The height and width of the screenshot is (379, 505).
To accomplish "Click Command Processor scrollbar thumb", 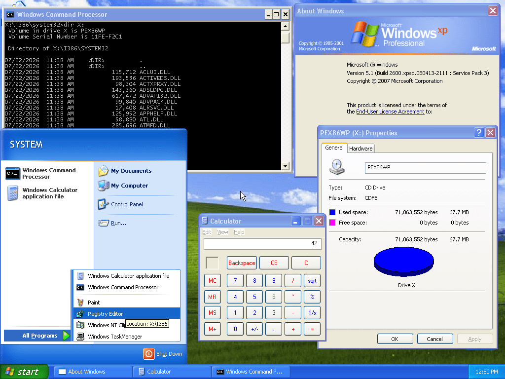I will 285,38.
